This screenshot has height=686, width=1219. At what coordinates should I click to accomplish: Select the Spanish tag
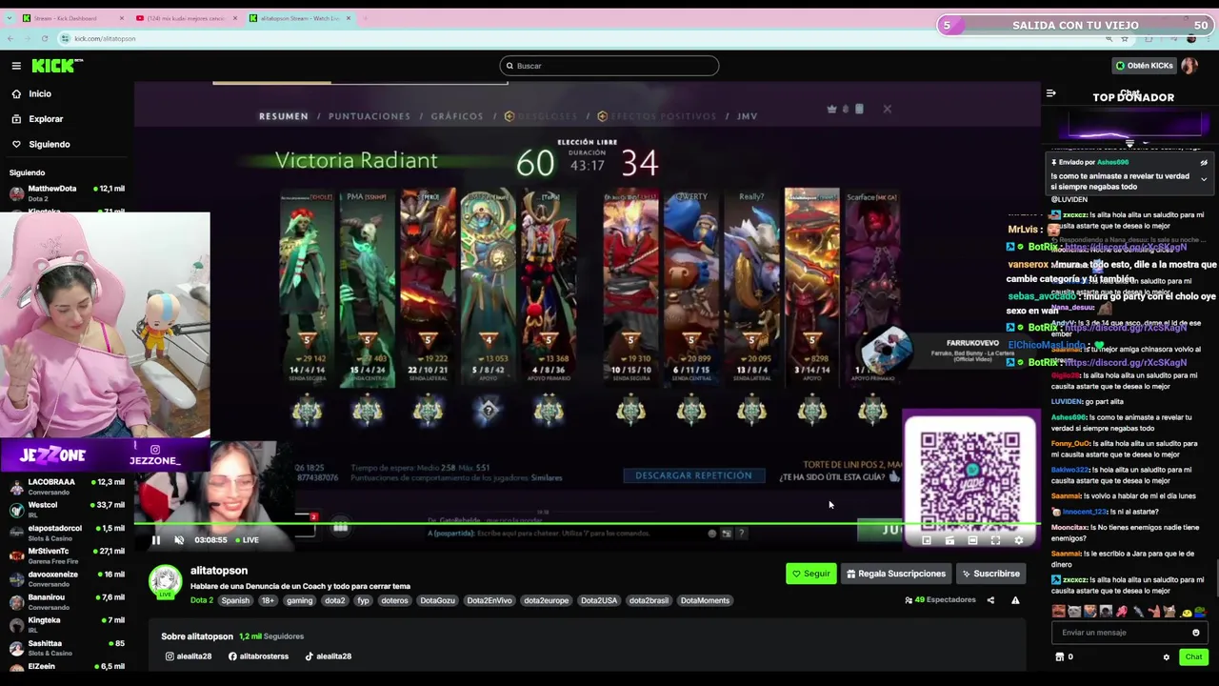(x=235, y=600)
